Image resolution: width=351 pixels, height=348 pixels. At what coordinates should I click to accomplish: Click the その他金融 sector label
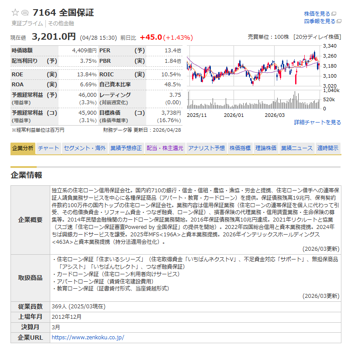tap(61, 24)
